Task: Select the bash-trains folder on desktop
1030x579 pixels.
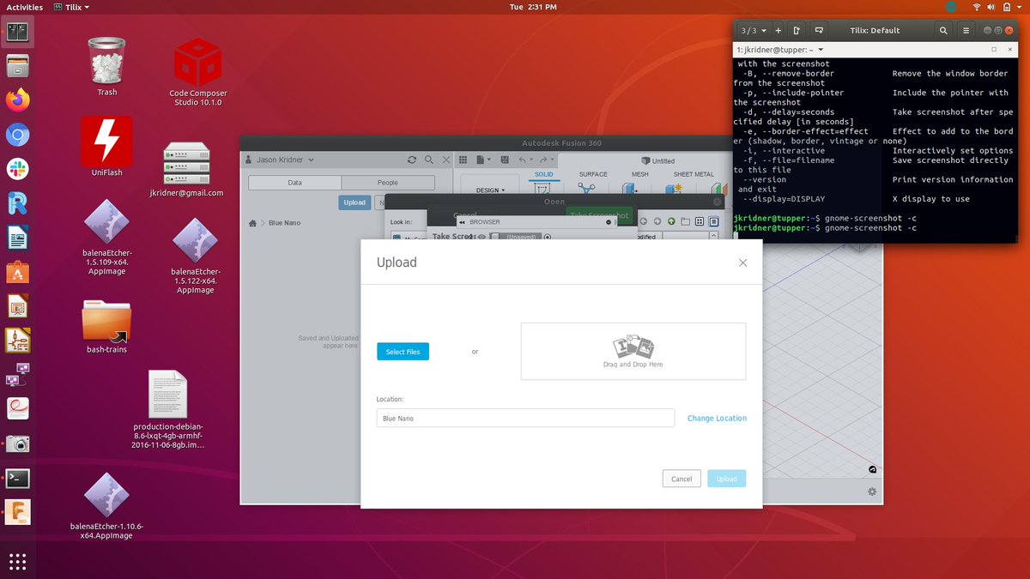Action: pyautogui.click(x=106, y=326)
